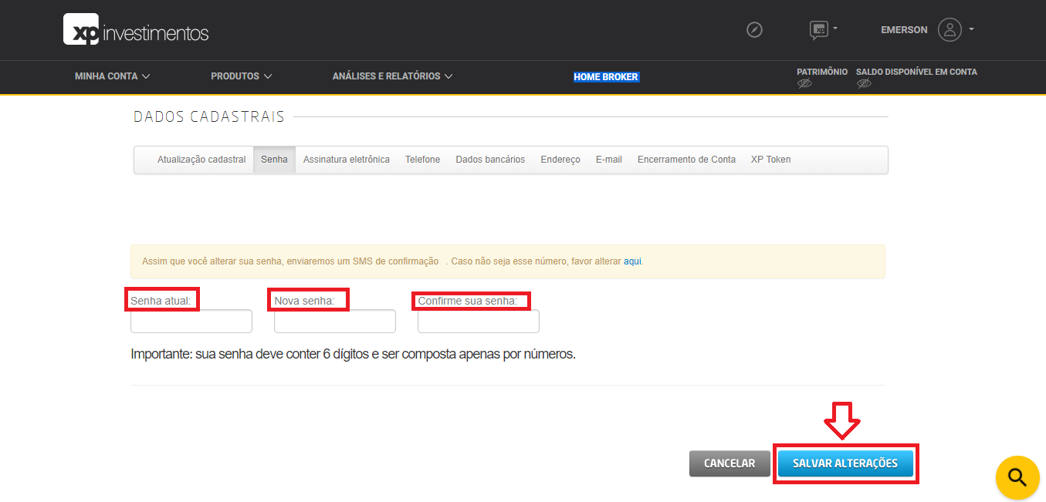Expand the Produtos menu
Viewport: 1046px width, 502px height.
(242, 76)
